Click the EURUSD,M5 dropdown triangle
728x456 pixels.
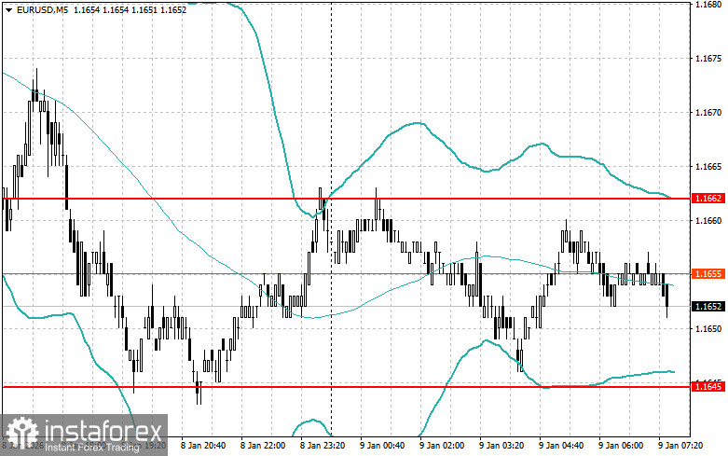[x=8, y=9]
